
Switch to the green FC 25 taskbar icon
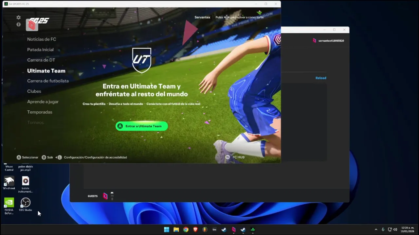click(253, 229)
